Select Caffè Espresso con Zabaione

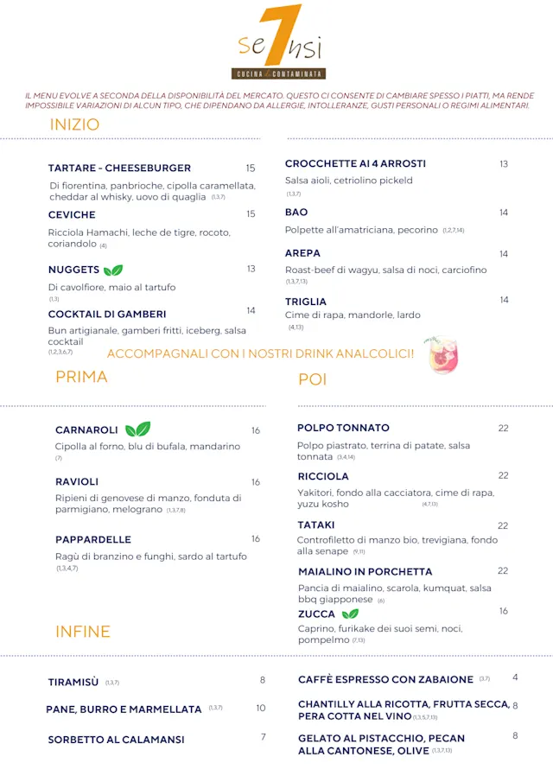(x=385, y=680)
